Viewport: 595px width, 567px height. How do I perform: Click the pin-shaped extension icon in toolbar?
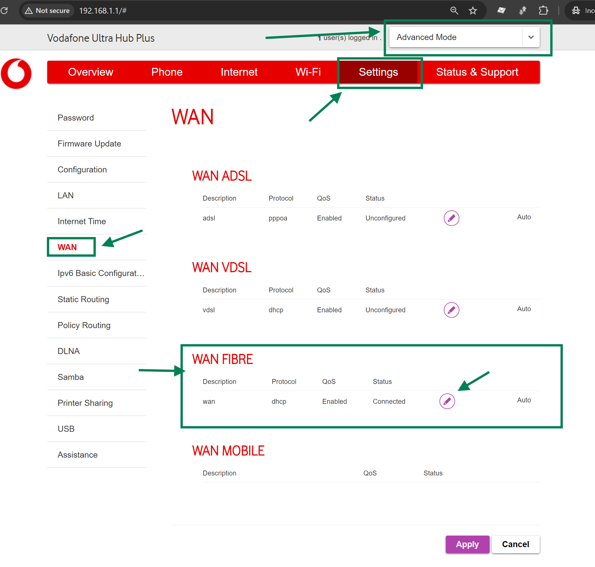point(522,11)
